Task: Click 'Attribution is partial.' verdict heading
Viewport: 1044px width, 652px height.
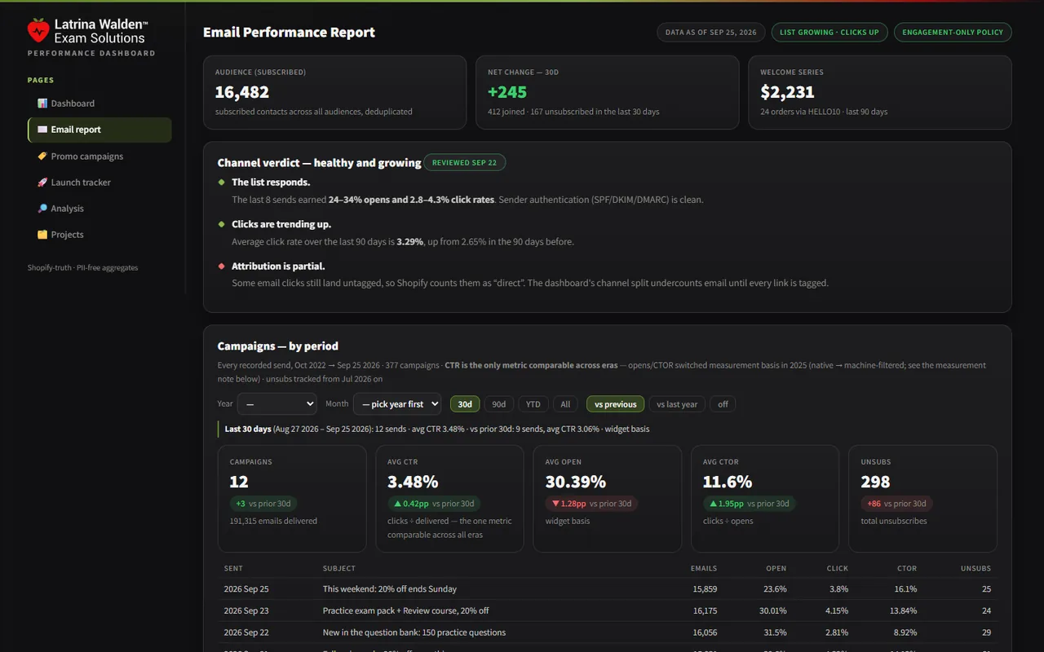Action: [278, 267]
